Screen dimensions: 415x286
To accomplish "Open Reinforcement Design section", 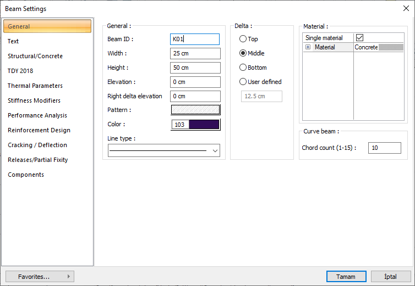I will pyautogui.click(x=39, y=130).
